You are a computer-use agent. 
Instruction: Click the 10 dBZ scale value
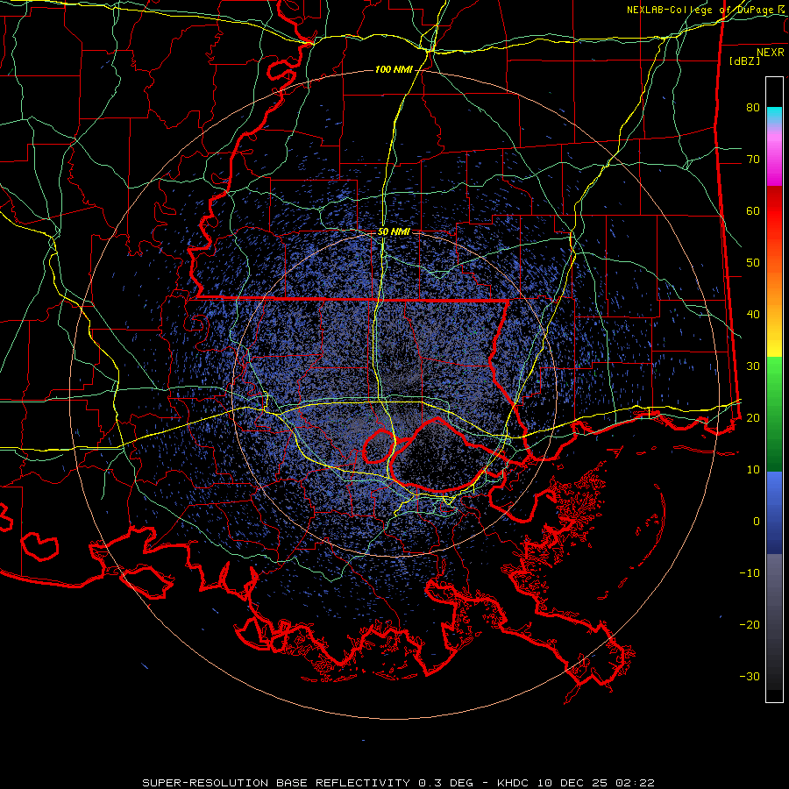[x=753, y=470]
